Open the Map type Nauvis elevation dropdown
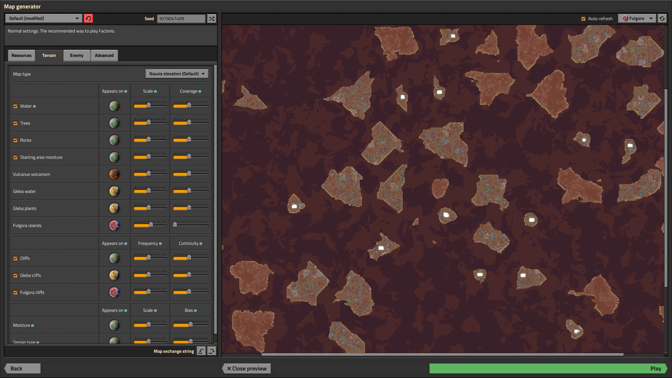The height and width of the screenshot is (378, 672). 177,74
